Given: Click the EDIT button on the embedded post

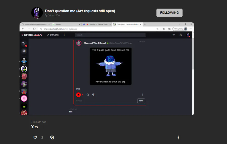Looking at the screenshot, I should click(141, 101).
